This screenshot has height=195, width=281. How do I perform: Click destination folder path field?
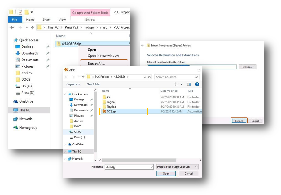192,67
